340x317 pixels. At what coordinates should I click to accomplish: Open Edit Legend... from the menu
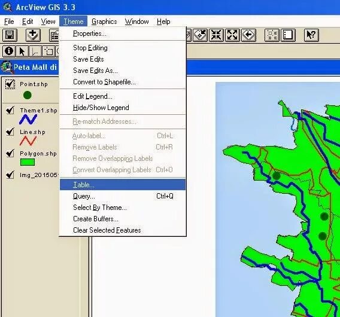[123, 96]
